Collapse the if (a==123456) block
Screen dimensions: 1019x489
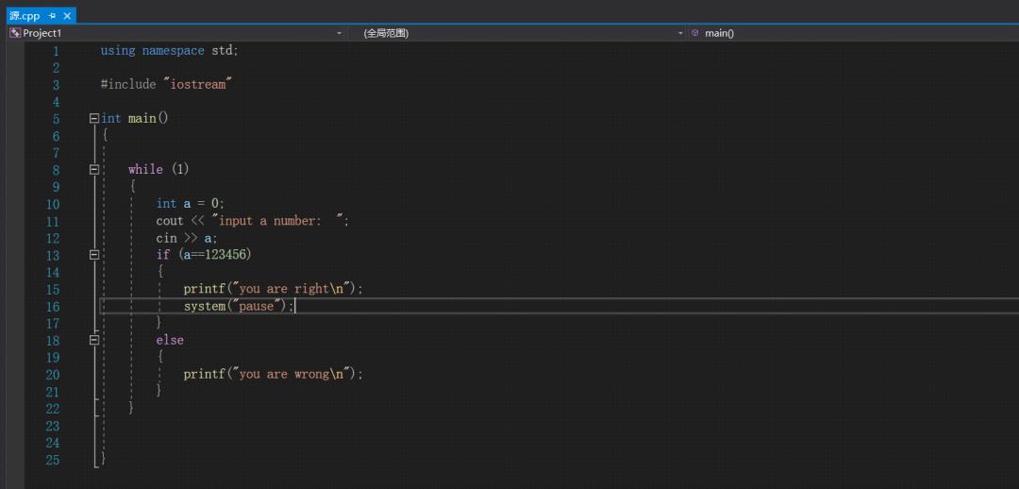point(94,255)
